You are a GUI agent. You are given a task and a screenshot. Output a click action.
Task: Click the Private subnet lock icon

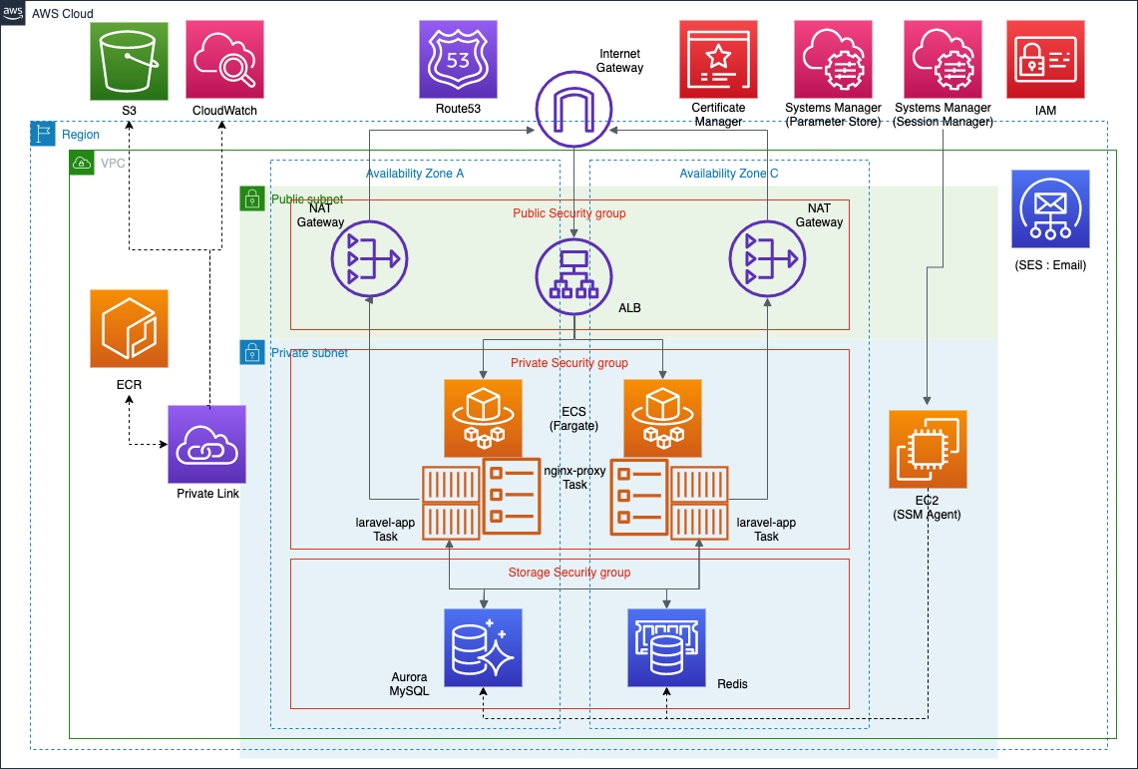[252, 352]
